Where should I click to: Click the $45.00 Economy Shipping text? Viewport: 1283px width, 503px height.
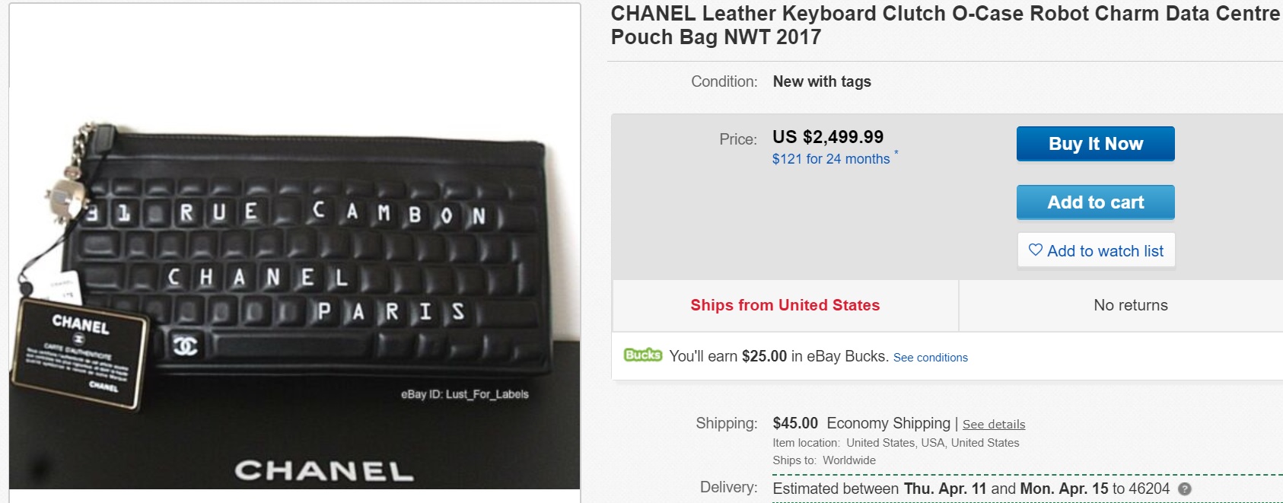[x=861, y=423]
